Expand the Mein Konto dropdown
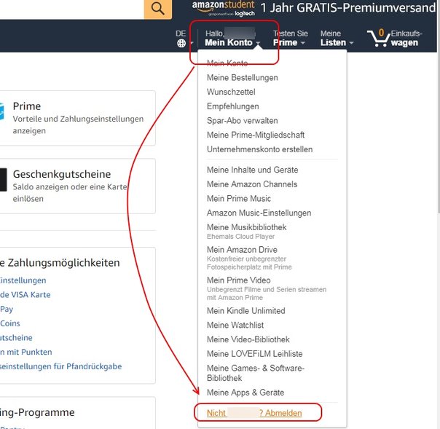The width and height of the screenshot is (440, 429). 232,38
